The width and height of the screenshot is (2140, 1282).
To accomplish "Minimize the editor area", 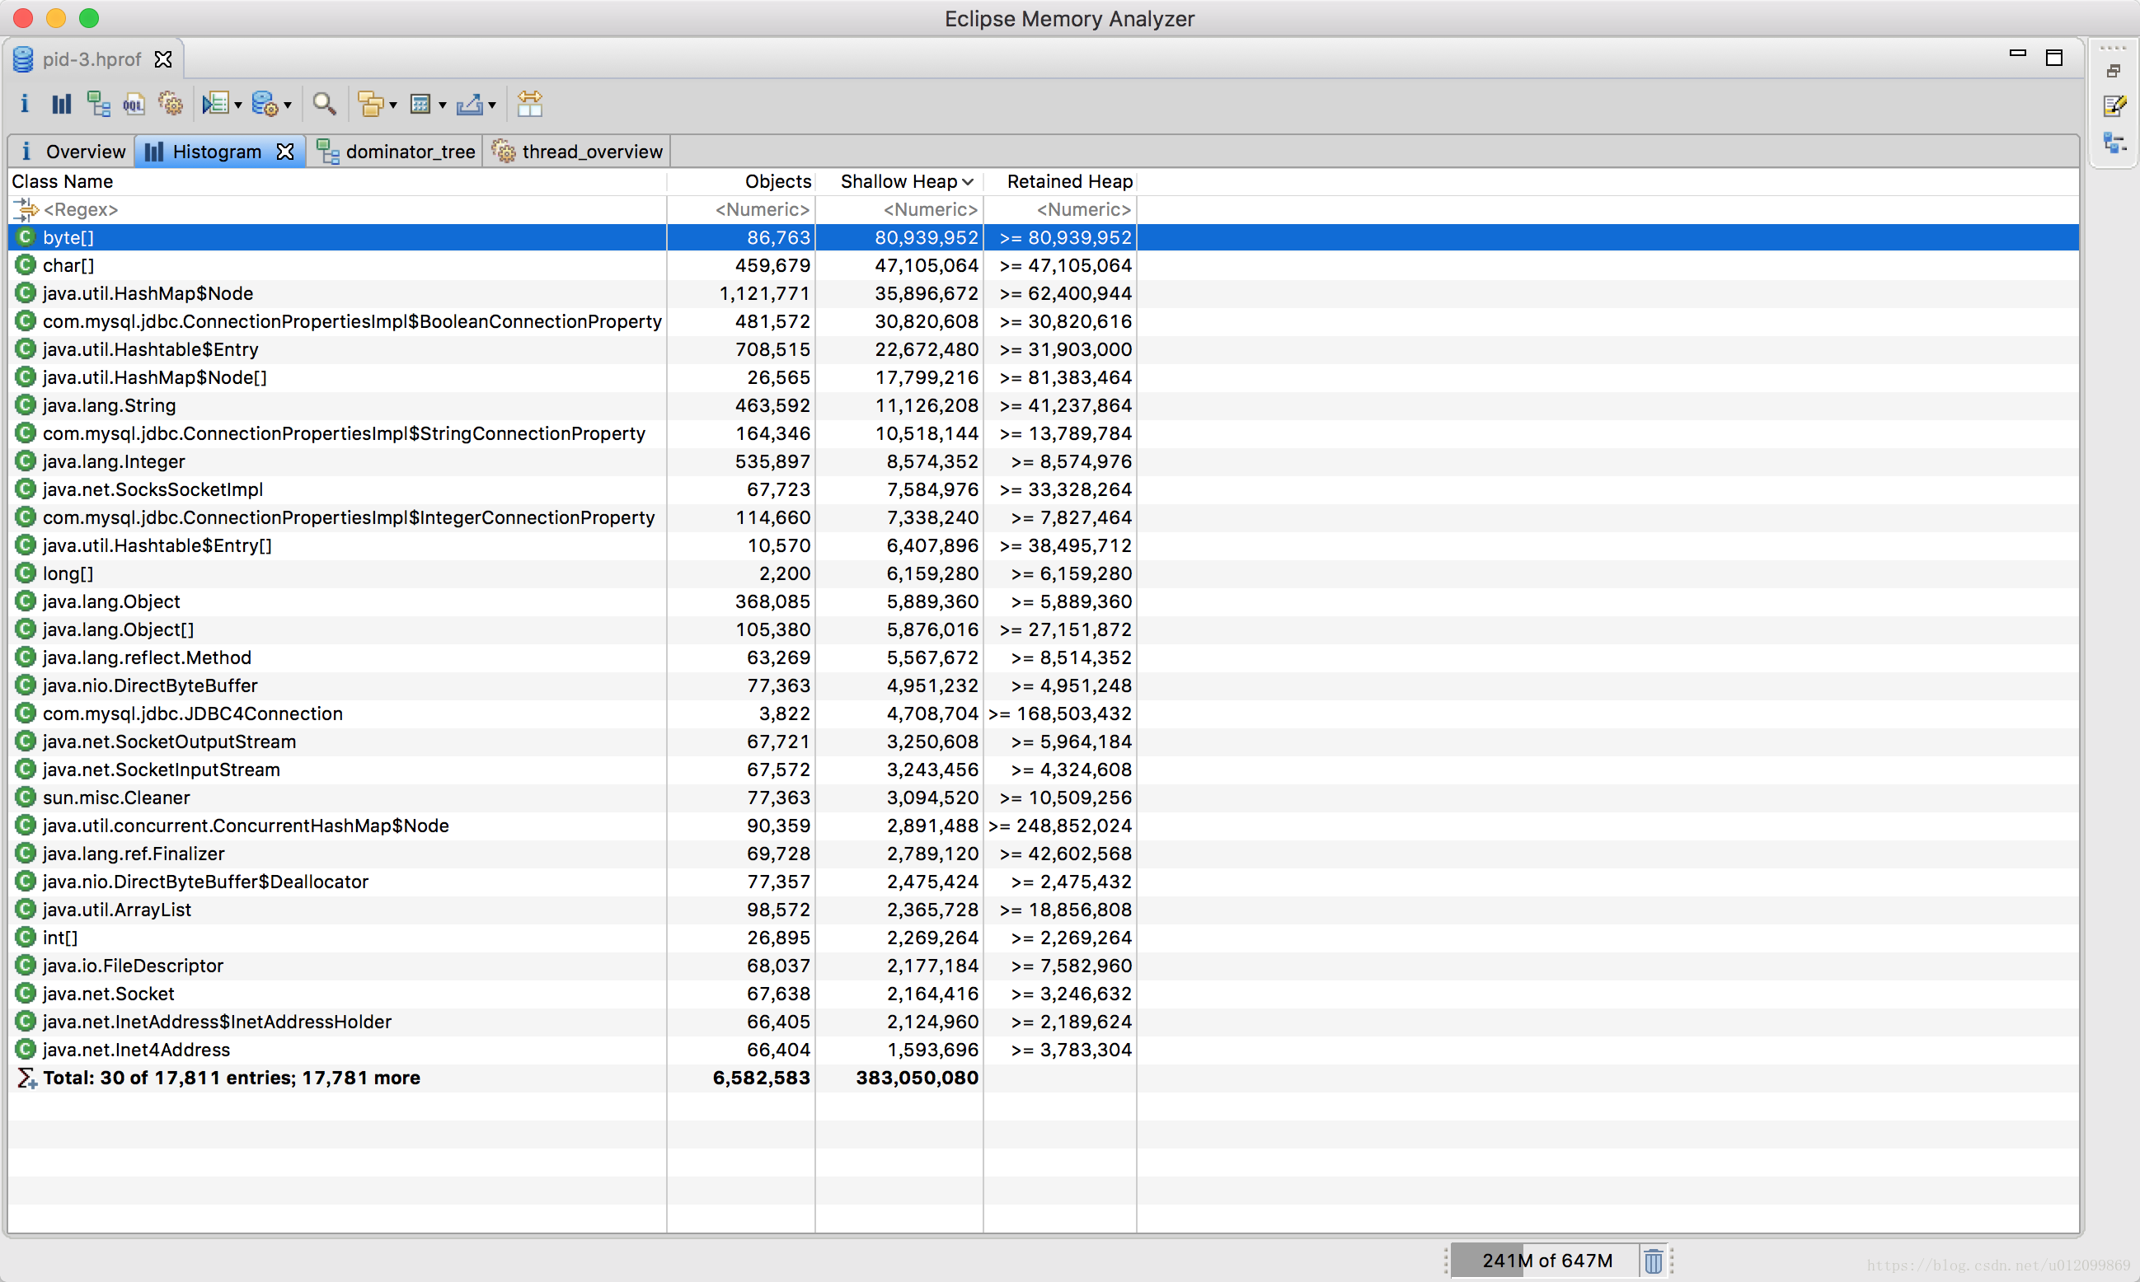I will (x=2017, y=54).
